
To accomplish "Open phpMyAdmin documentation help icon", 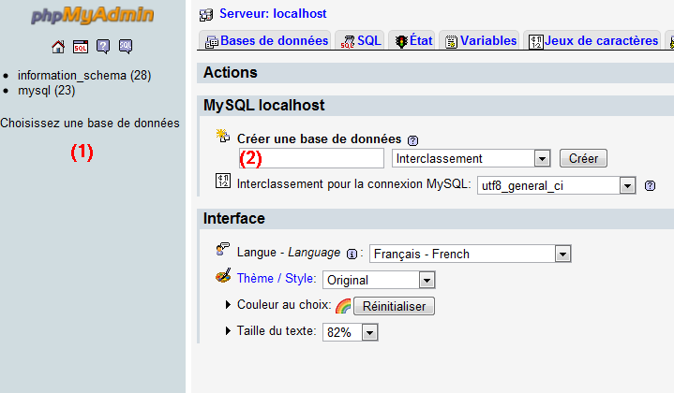I will 103,47.
